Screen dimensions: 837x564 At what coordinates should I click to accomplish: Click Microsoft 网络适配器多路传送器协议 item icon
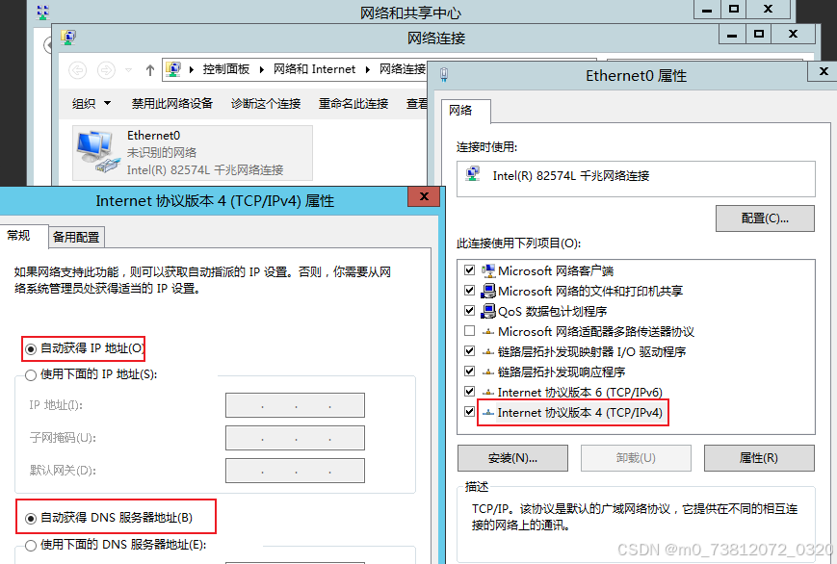[x=488, y=332]
